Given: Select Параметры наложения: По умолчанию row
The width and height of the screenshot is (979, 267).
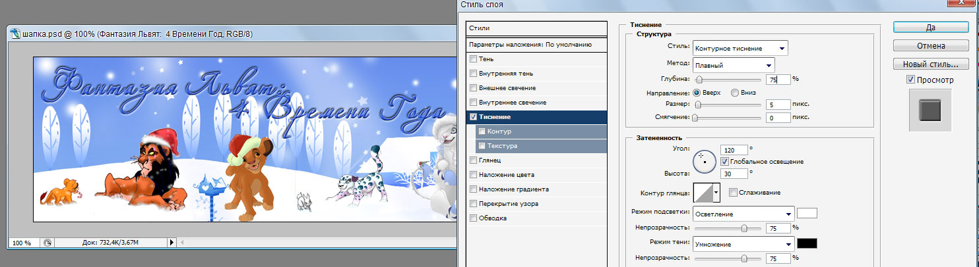Looking at the screenshot, I should point(536,45).
